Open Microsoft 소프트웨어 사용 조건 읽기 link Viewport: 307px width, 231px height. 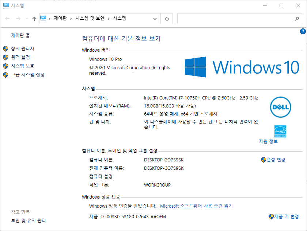click(x=196, y=206)
